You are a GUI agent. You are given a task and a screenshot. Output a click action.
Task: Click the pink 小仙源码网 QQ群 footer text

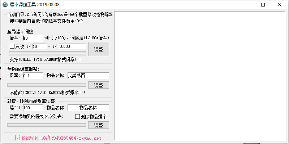point(57,138)
